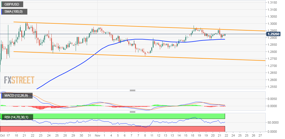Image resolution: width=285 pixels, height=139 pixels.
Task: Click the green RSI overbought band
Action: pyautogui.click(x=113, y=116)
